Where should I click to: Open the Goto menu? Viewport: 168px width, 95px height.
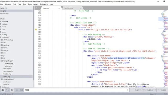(x=24, y=4)
